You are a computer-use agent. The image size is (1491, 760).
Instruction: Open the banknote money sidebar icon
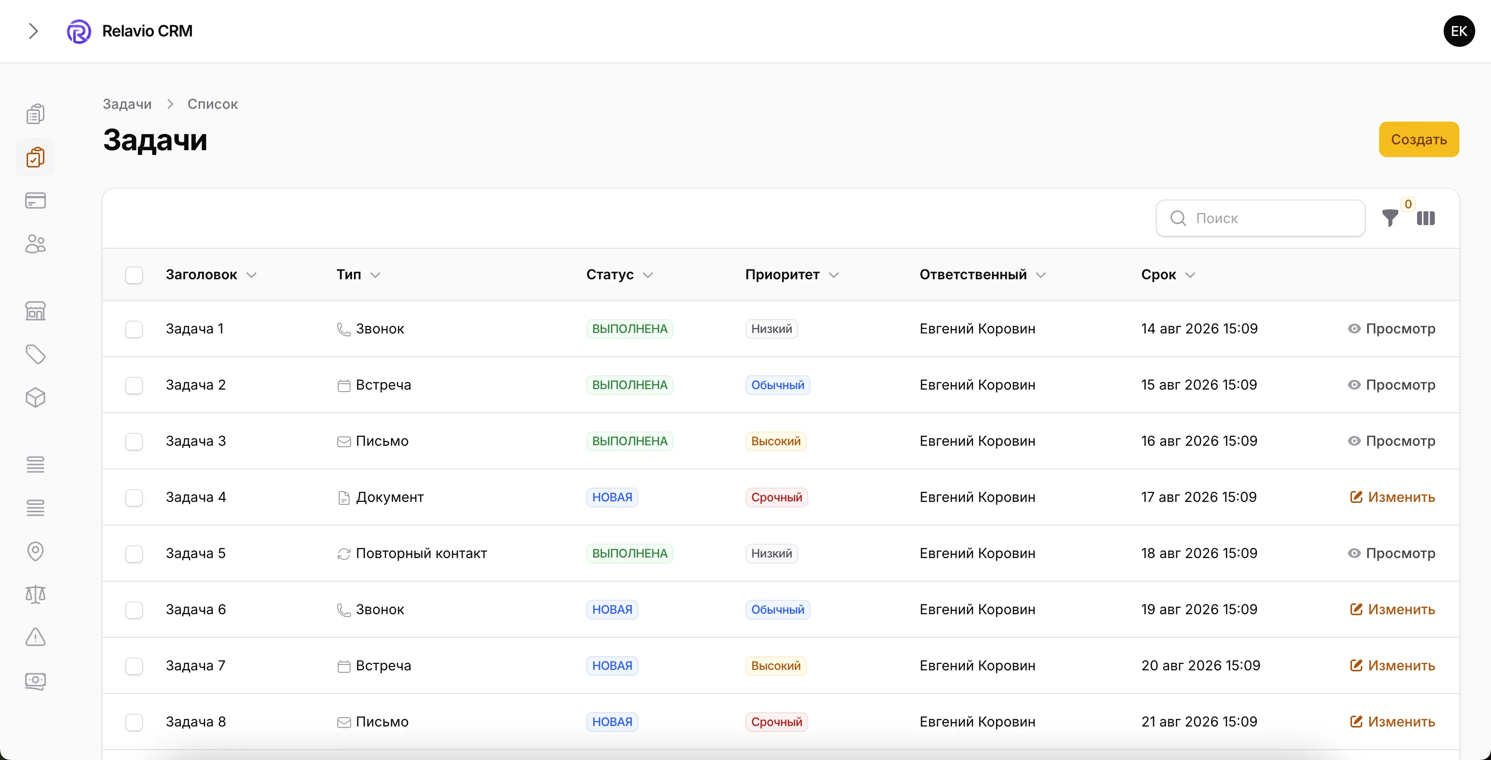click(x=35, y=681)
